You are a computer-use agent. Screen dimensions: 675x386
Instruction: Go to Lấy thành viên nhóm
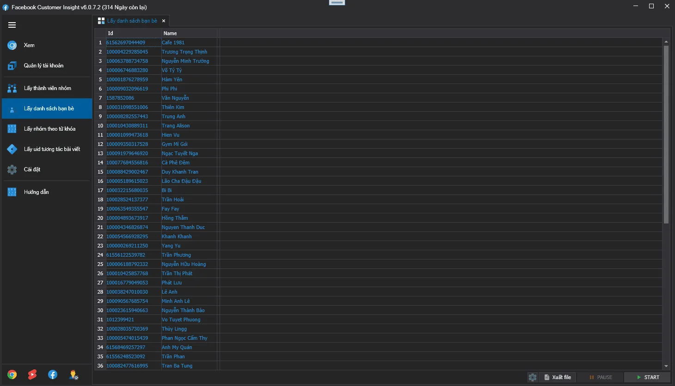click(47, 88)
